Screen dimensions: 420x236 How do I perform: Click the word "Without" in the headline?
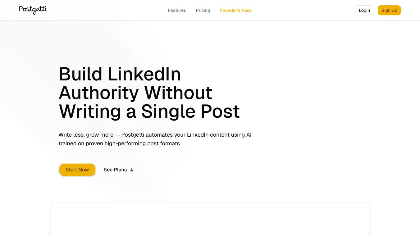(x=178, y=93)
